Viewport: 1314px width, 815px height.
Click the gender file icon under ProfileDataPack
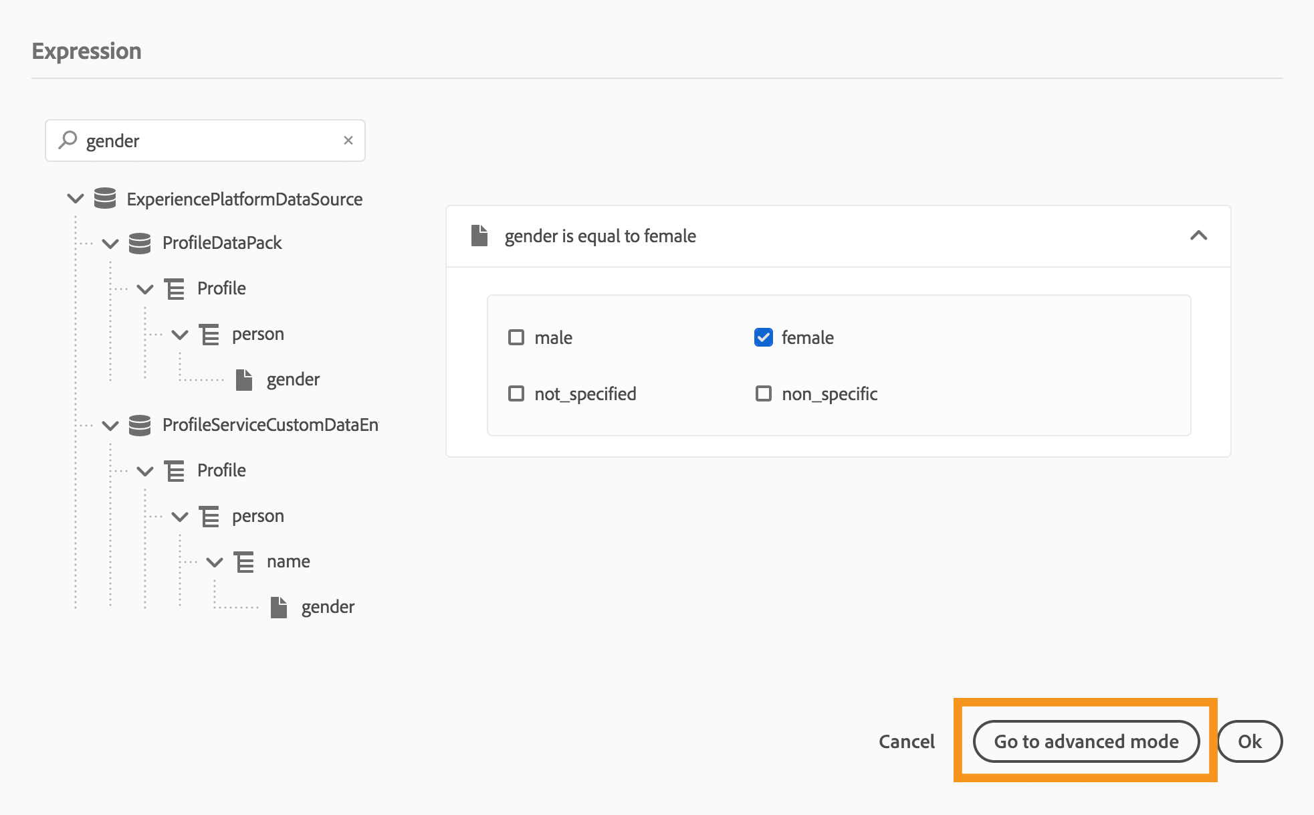point(244,379)
